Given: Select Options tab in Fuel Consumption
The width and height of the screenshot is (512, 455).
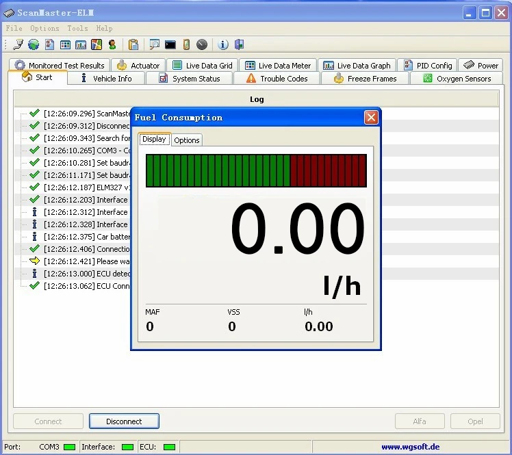Looking at the screenshot, I should pos(187,140).
